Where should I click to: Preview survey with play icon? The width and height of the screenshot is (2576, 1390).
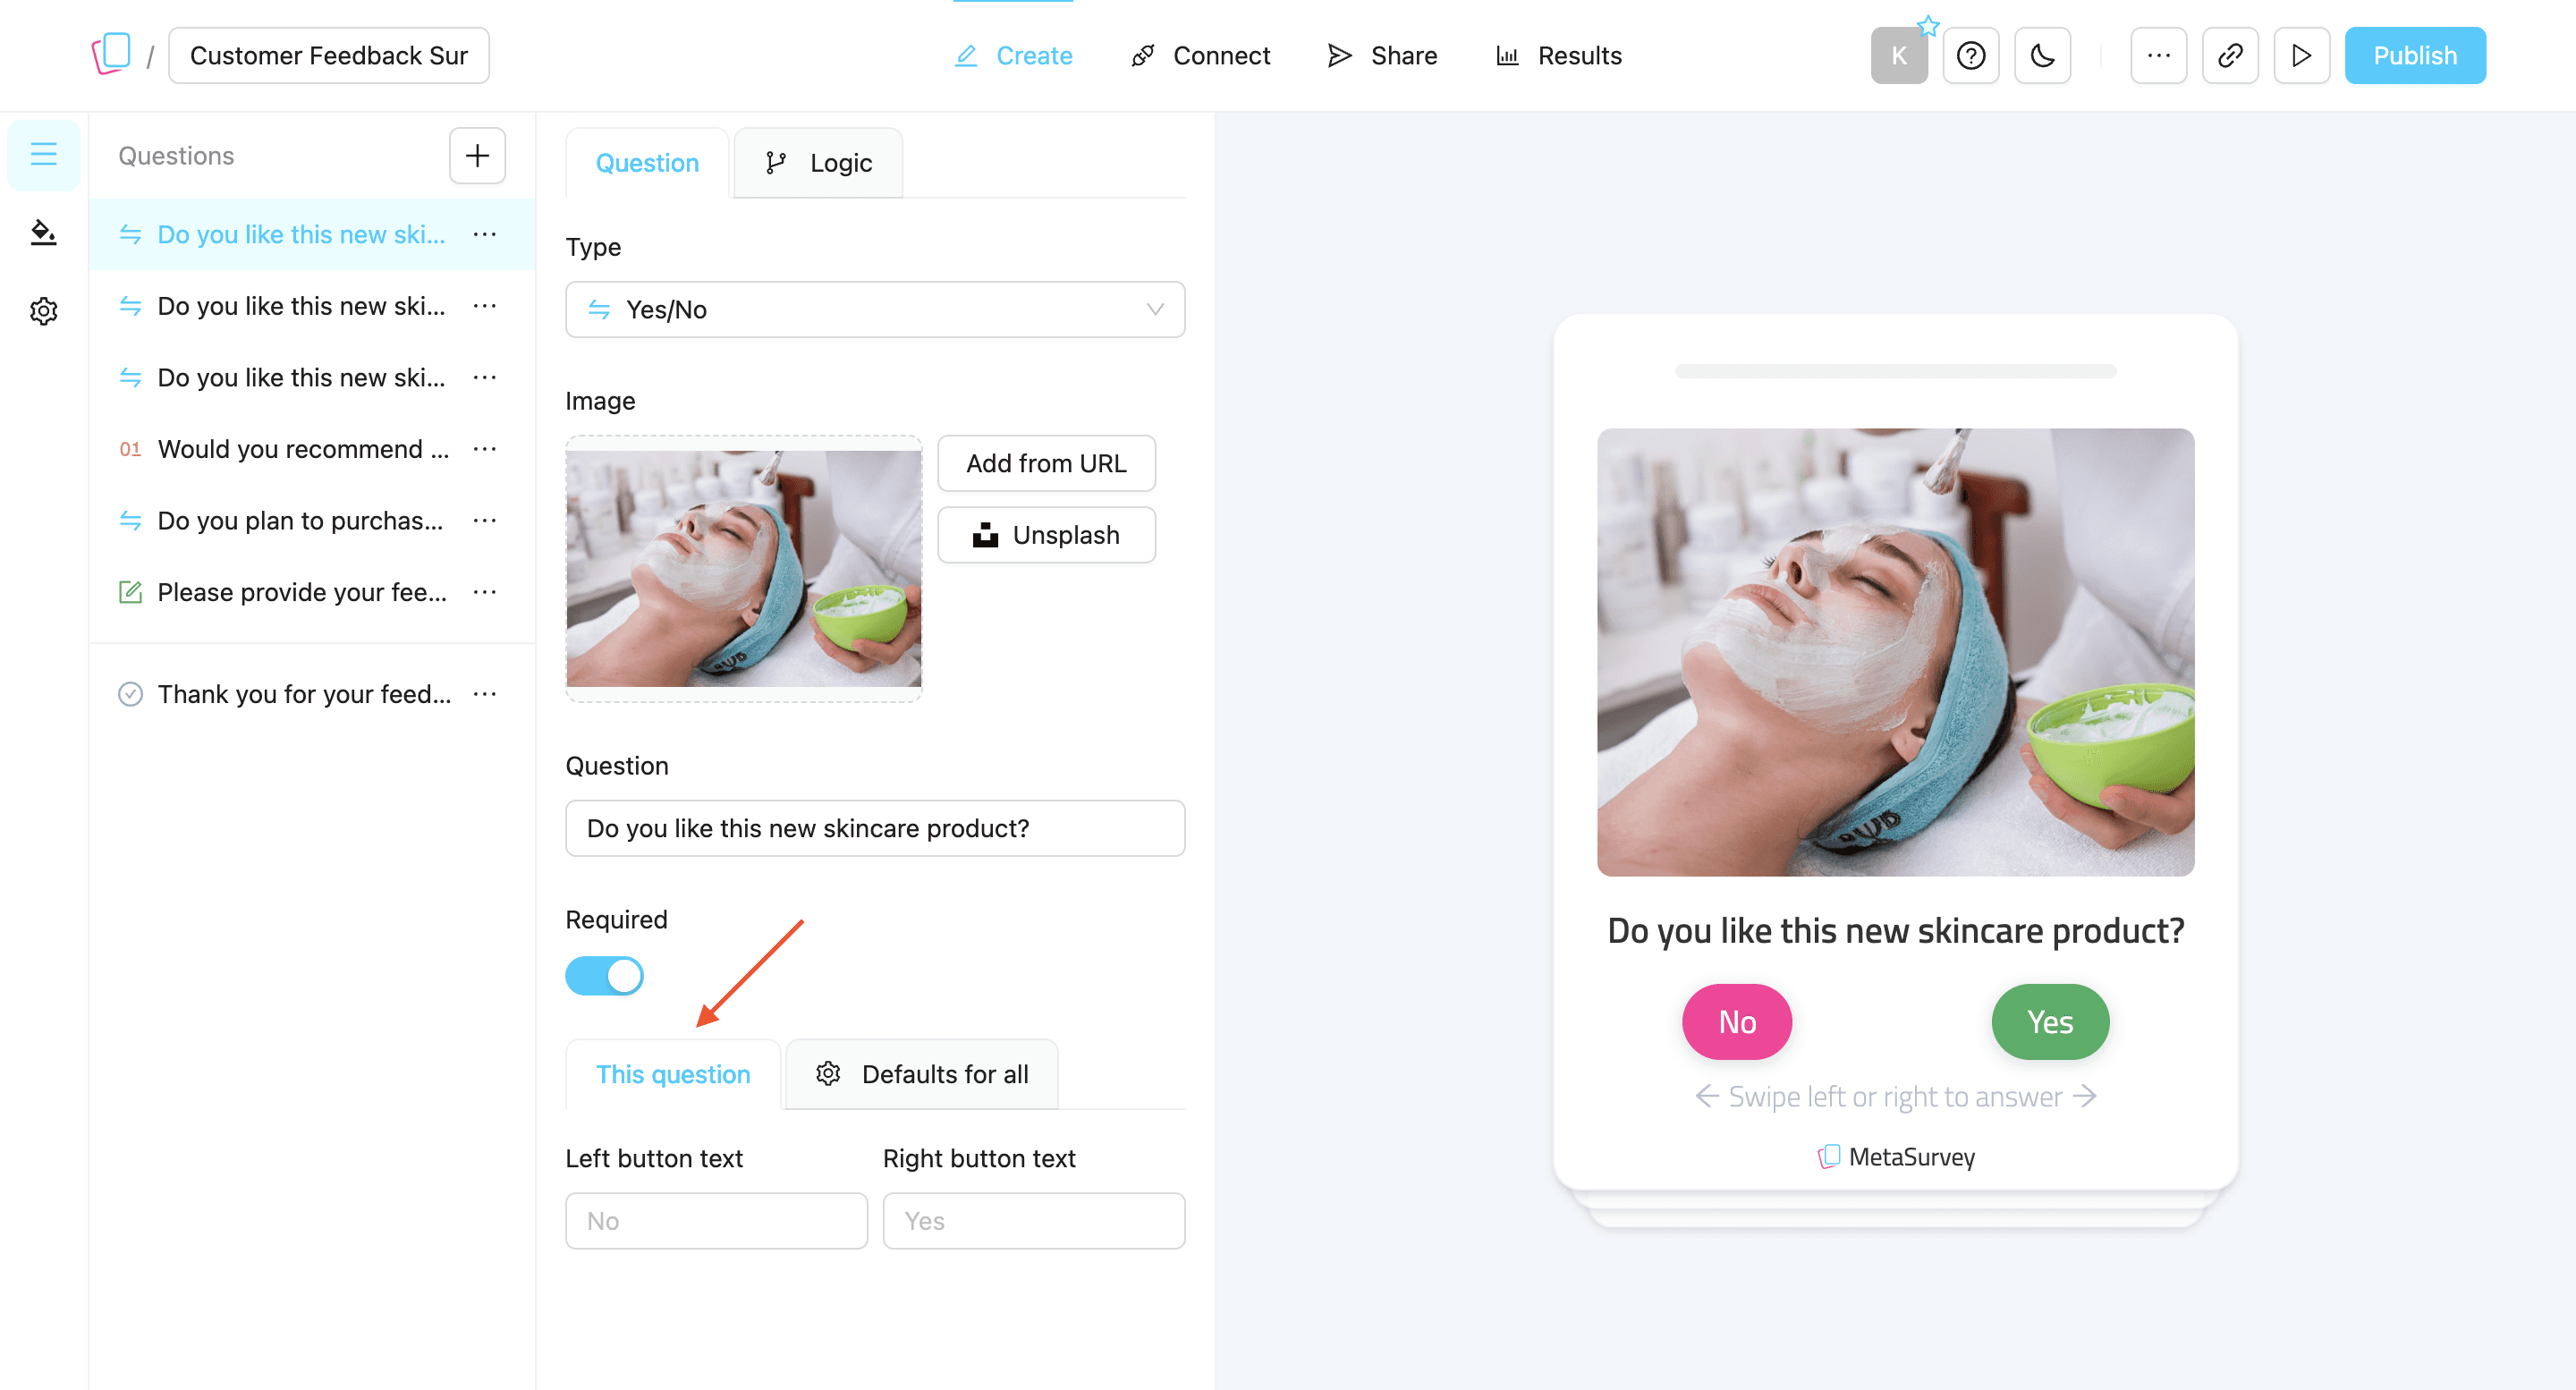(x=2302, y=56)
